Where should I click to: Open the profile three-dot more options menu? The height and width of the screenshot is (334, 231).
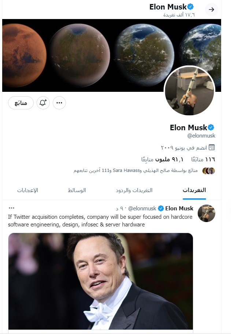point(59,103)
